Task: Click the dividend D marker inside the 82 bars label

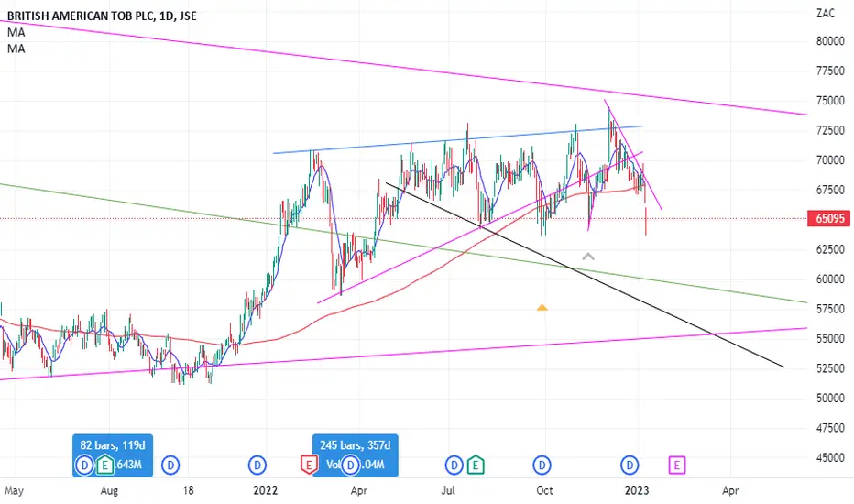Action: (x=84, y=466)
